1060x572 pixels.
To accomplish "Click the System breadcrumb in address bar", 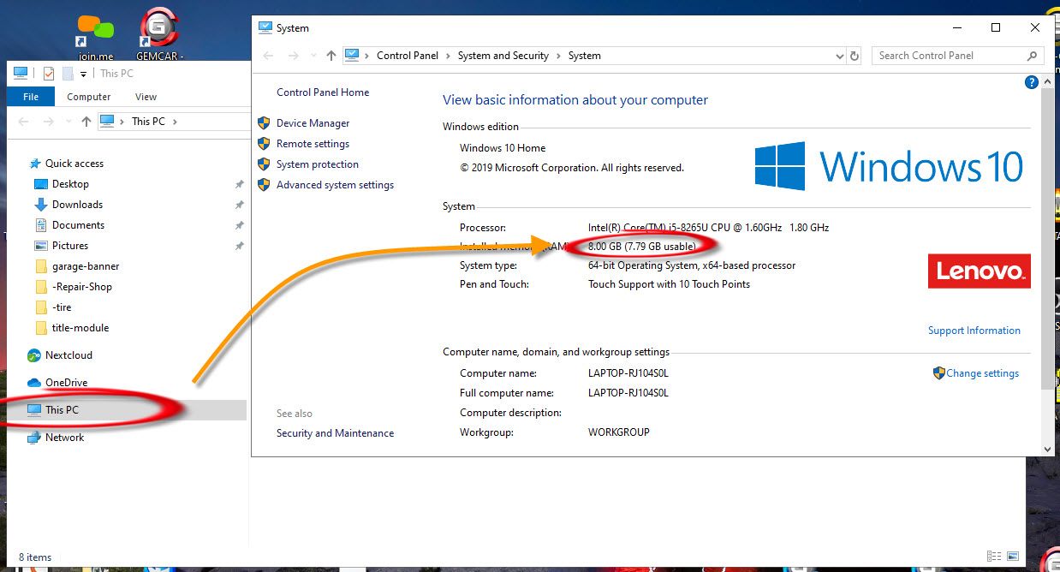I will coord(585,56).
